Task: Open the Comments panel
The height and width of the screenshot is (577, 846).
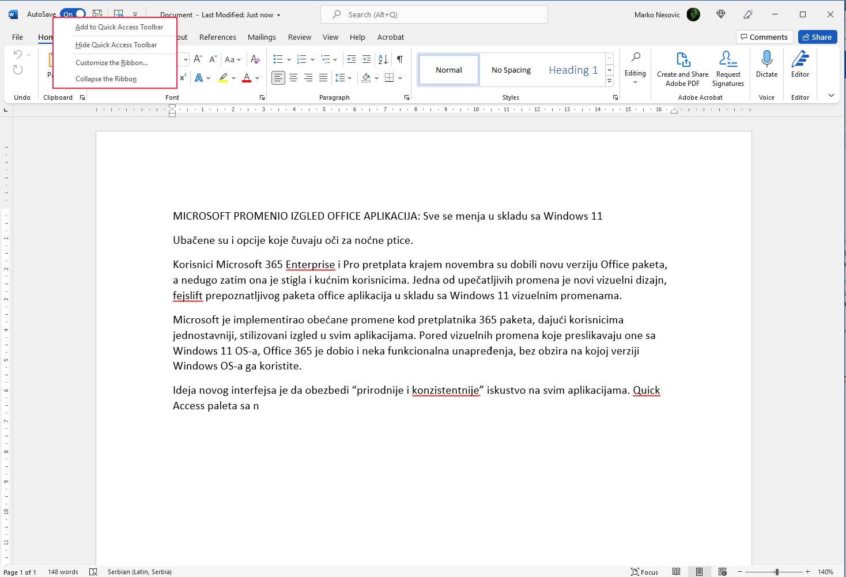Action: (x=764, y=36)
